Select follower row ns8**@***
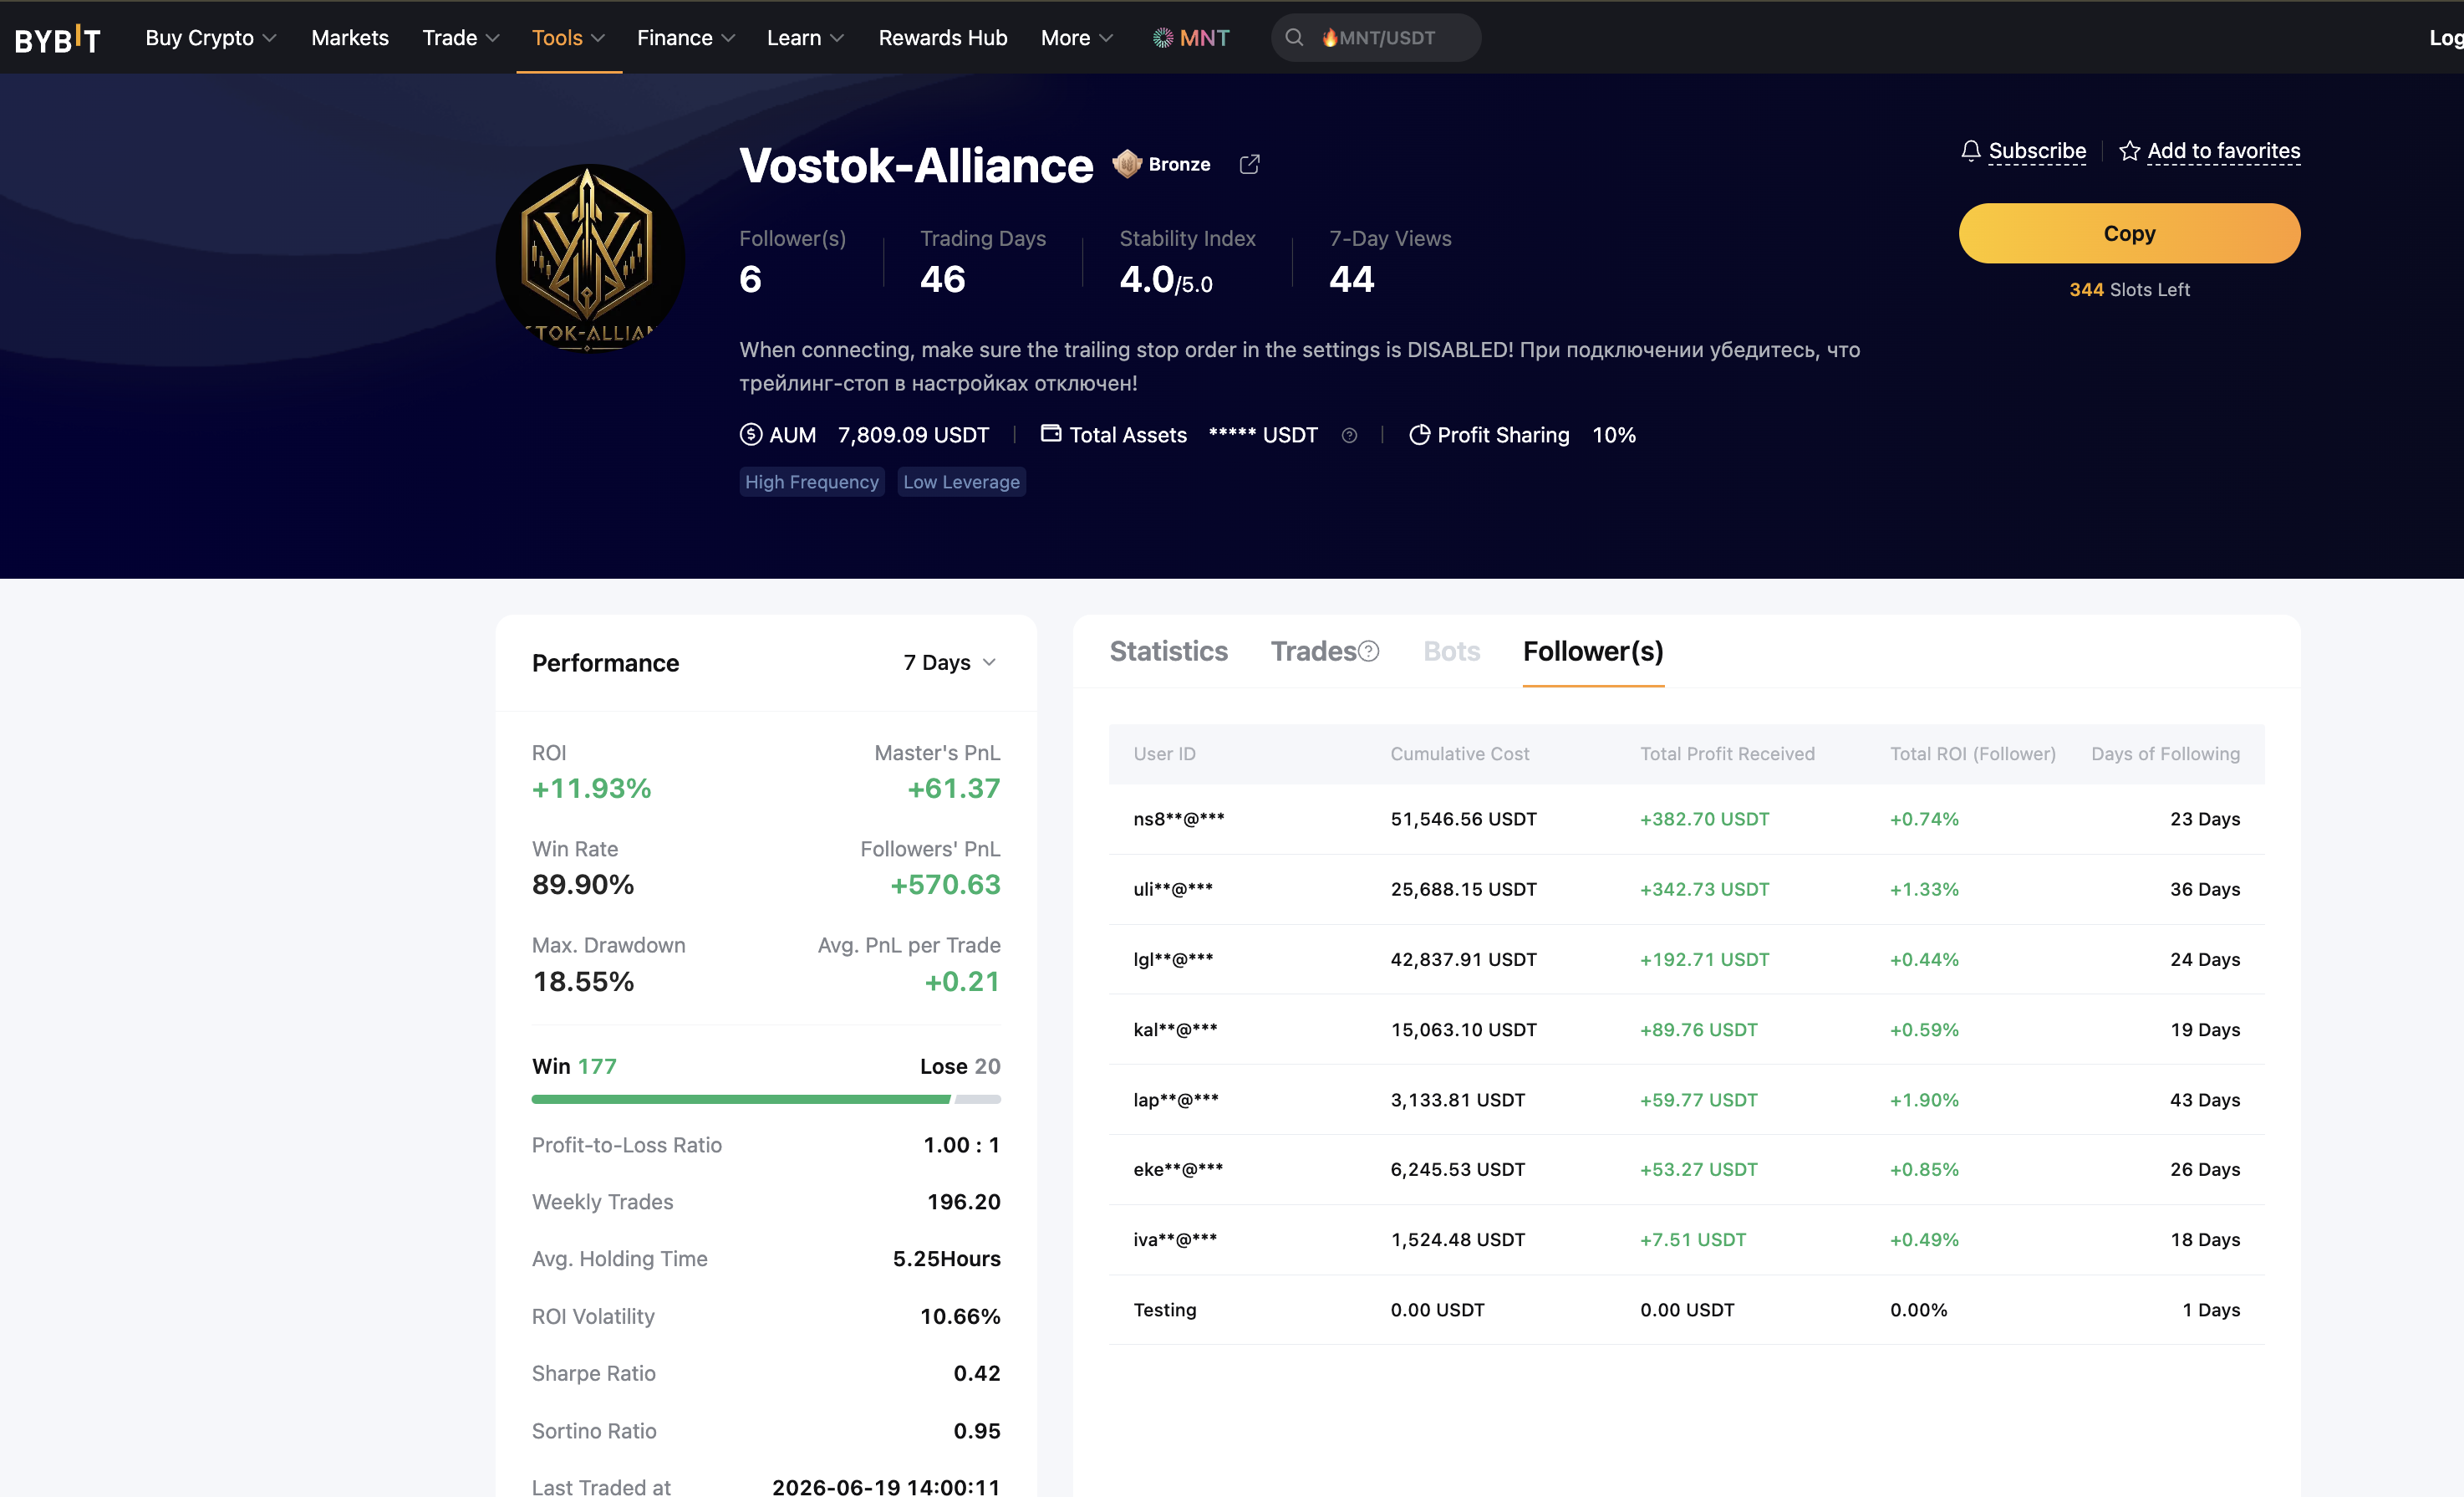The width and height of the screenshot is (2464, 1497). pyautogui.click(x=1686, y=819)
